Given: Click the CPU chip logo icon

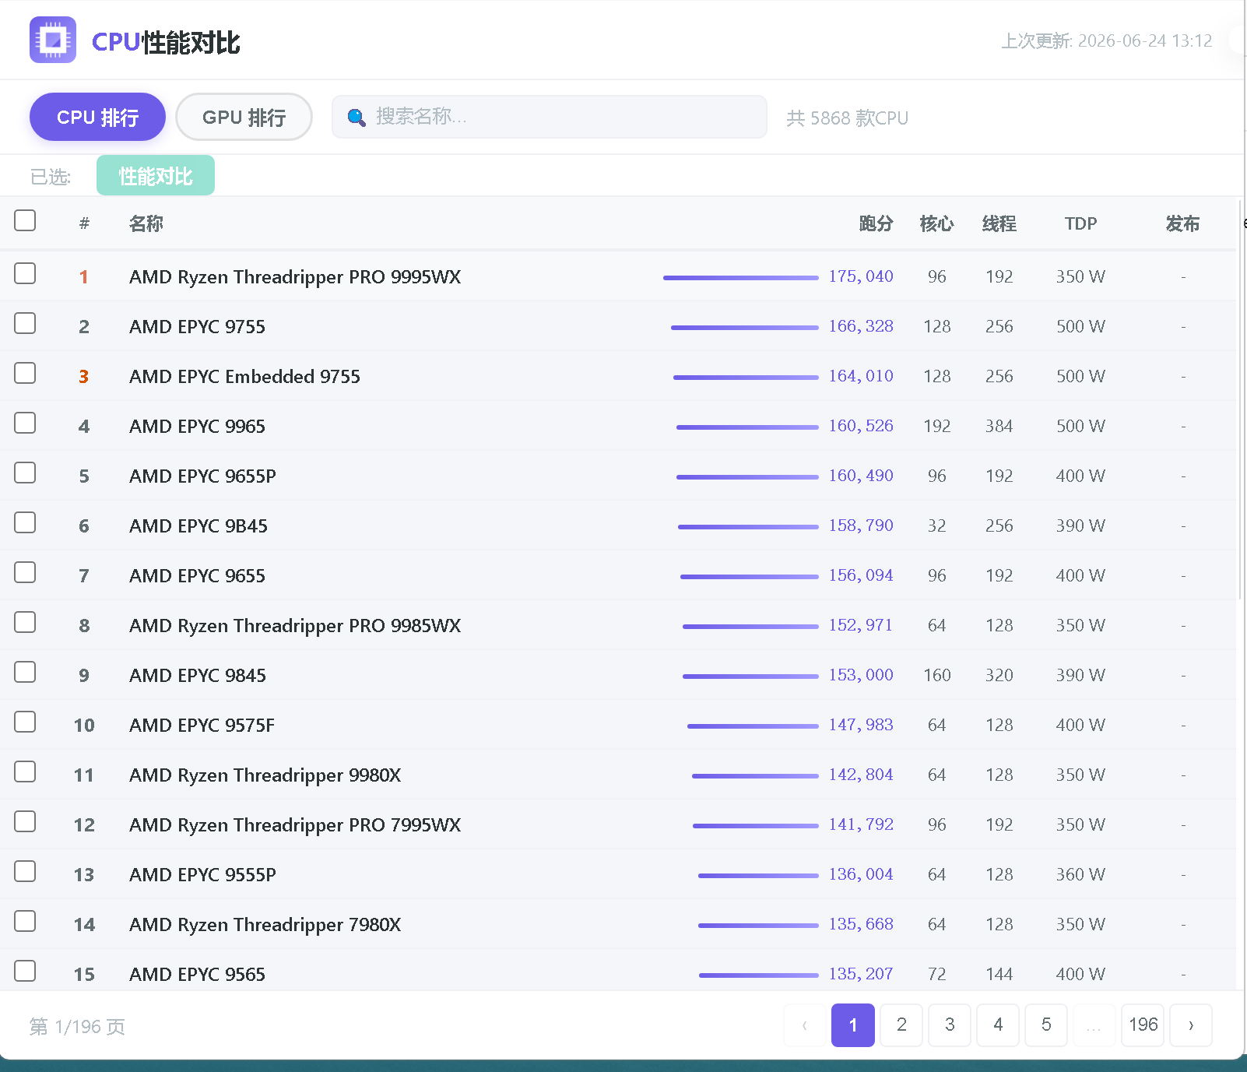Looking at the screenshot, I should [x=53, y=40].
